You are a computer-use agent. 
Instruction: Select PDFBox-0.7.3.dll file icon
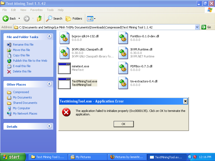(x=123, y=68)
